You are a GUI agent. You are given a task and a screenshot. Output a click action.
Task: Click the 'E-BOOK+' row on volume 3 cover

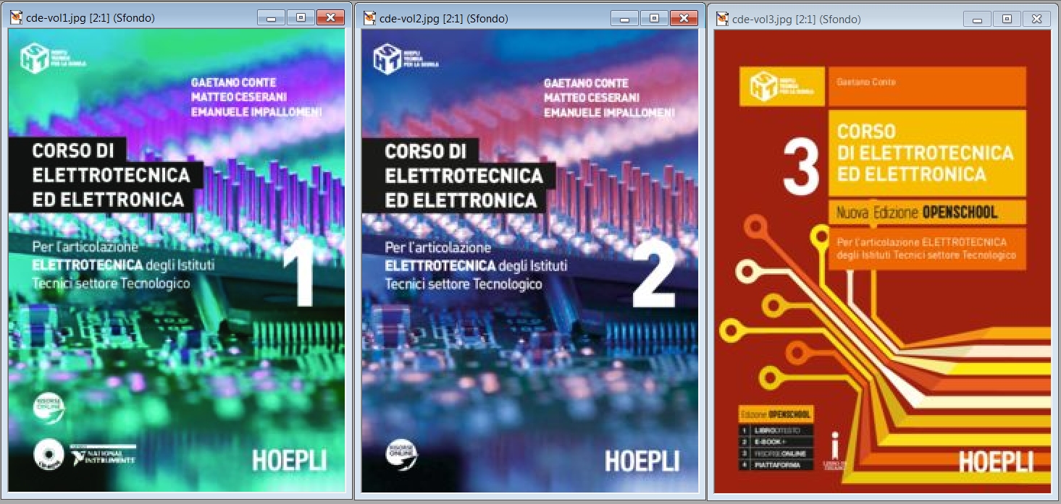(776, 442)
